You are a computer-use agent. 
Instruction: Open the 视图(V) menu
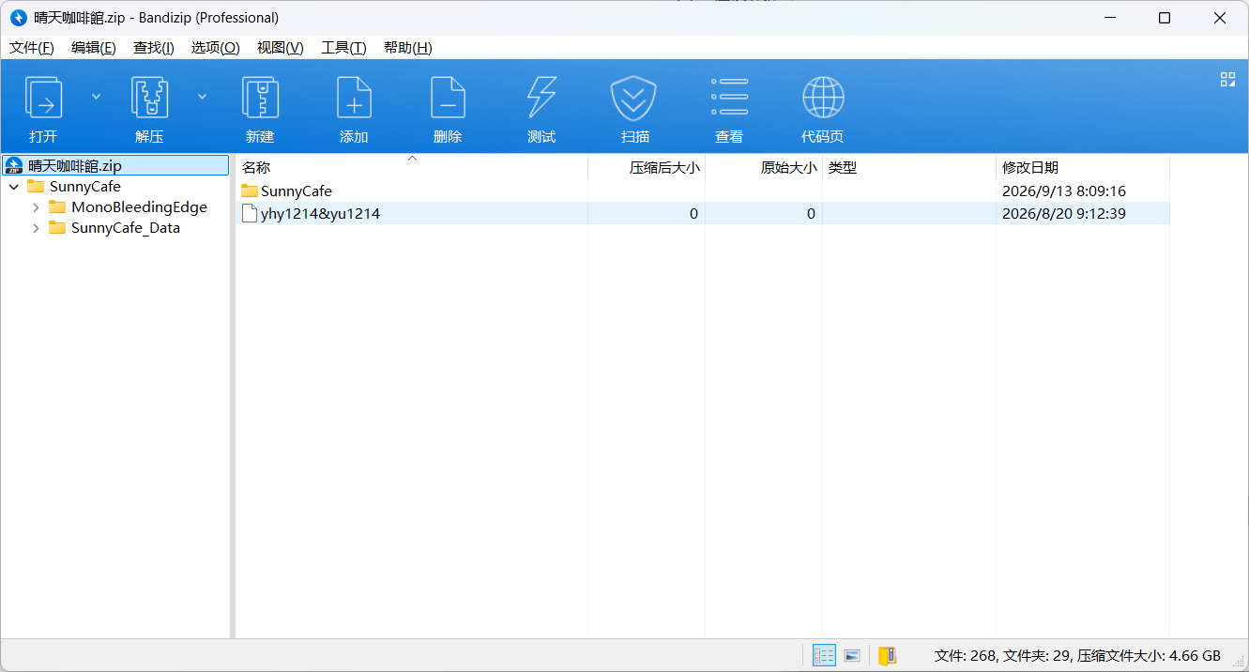[x=281, y=48]
